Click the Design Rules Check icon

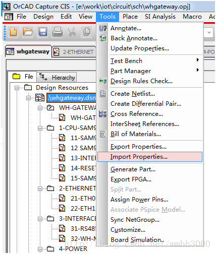(x=103, y=81)
